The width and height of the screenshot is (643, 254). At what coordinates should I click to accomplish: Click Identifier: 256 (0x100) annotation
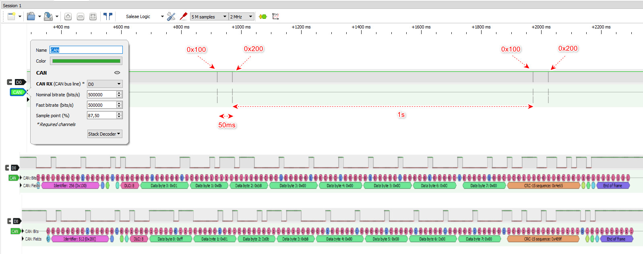[x=70, y=185]
